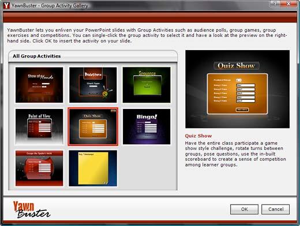Select the Escape the Spider's Web thumbnail
300x226 pixels.
(39, 168)
